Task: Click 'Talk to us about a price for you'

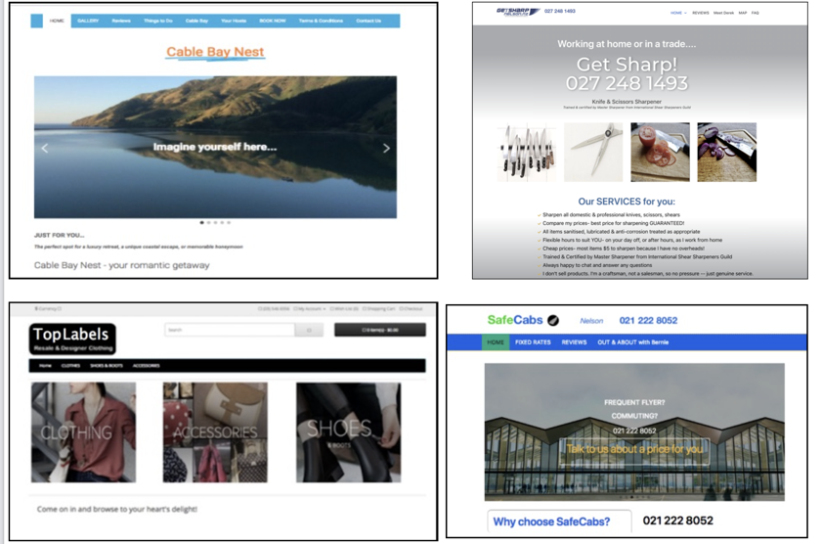Action: pos(634,449)
